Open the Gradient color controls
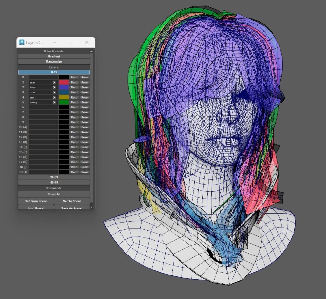The image size is (326, 299). (54, 56)
